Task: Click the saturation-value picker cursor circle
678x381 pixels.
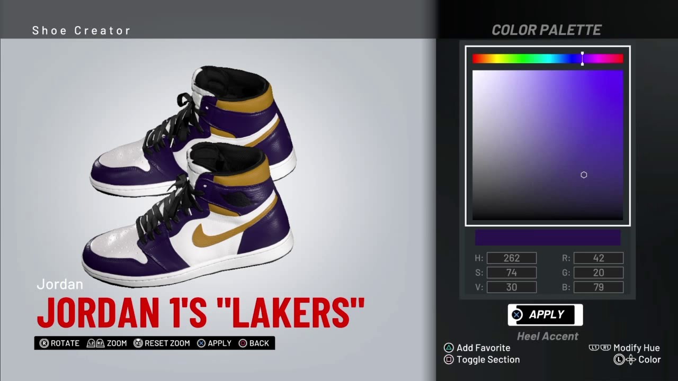Action: pos(584,175)
